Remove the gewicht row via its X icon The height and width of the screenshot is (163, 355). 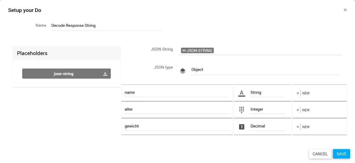point(298,127)
